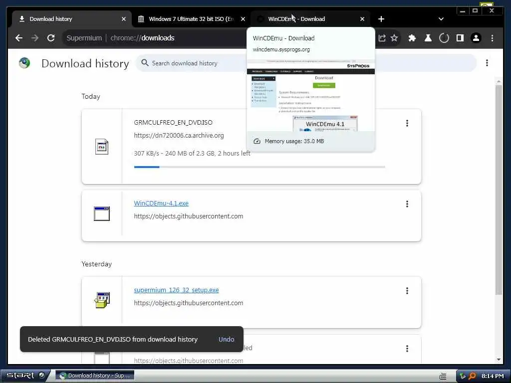
Task: Switch to the WinCDEmu - Download tab
Action: pyautogui.click(x=310, y=19)
